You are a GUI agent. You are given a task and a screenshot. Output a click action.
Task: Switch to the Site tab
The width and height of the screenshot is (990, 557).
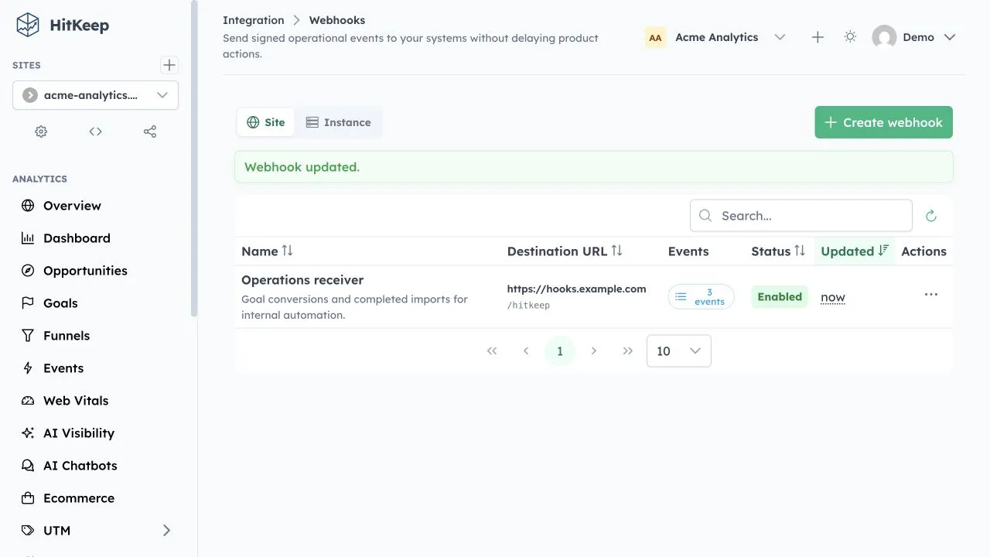[x=266, y=122]
